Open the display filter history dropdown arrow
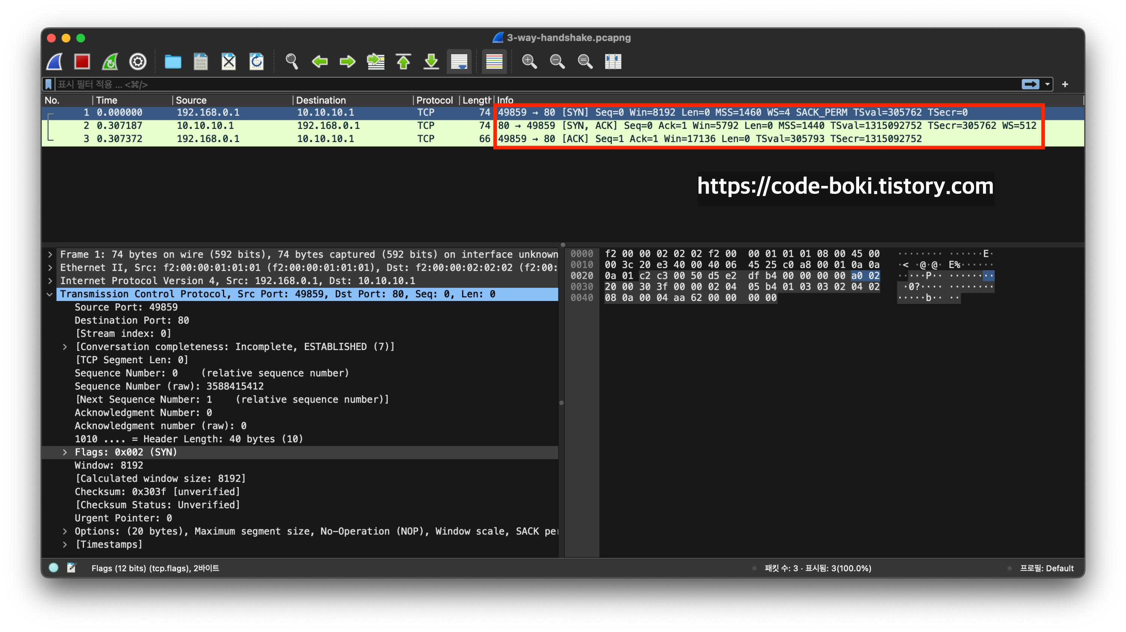Image resolution: width=1126 pixels, height=632 pixels. tap(1047, 84)
